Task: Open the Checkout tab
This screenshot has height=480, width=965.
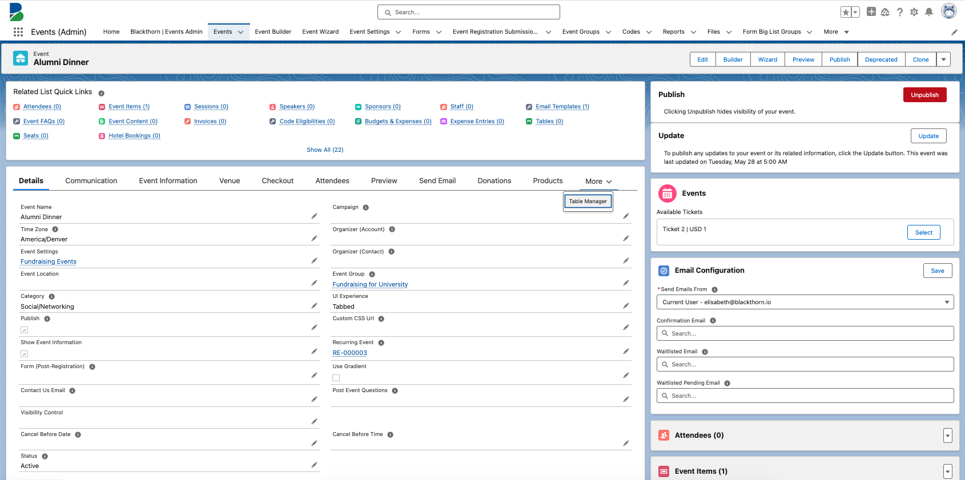Action: [x=278, y=181]
